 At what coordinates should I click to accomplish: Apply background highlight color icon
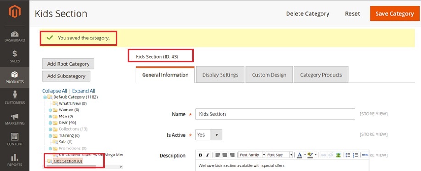point(310,155)
